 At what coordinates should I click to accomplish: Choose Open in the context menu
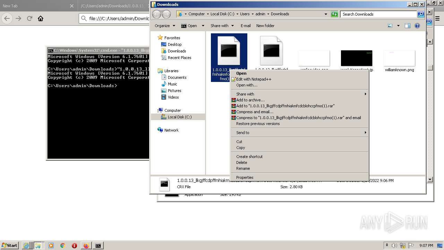tap(299, 73)
